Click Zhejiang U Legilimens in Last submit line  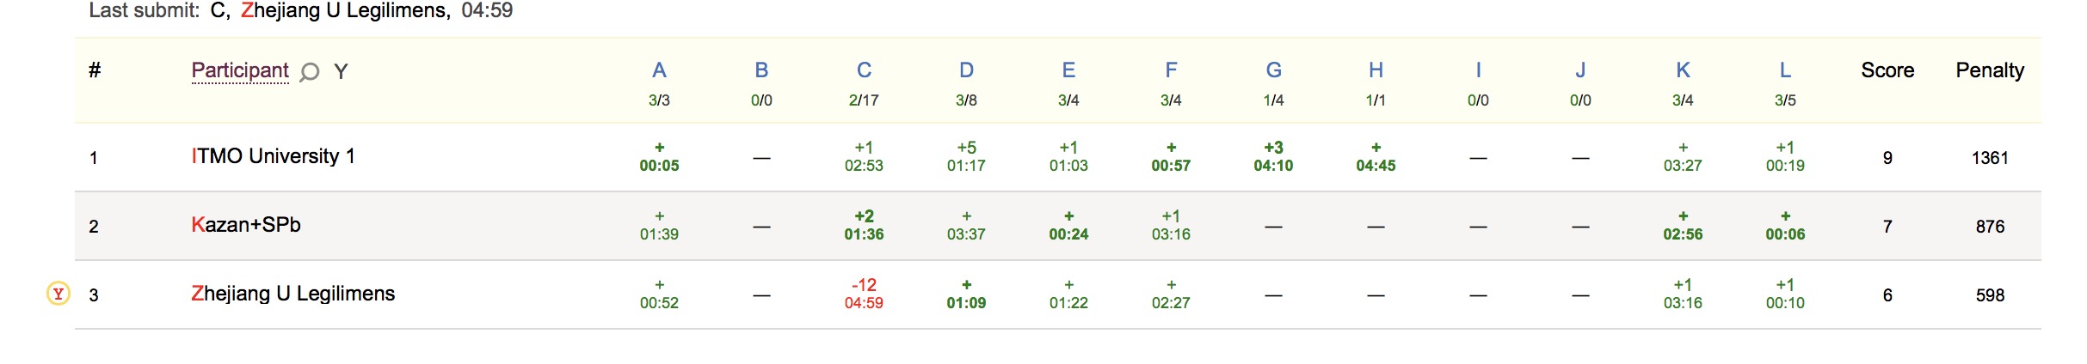[345, 11]
